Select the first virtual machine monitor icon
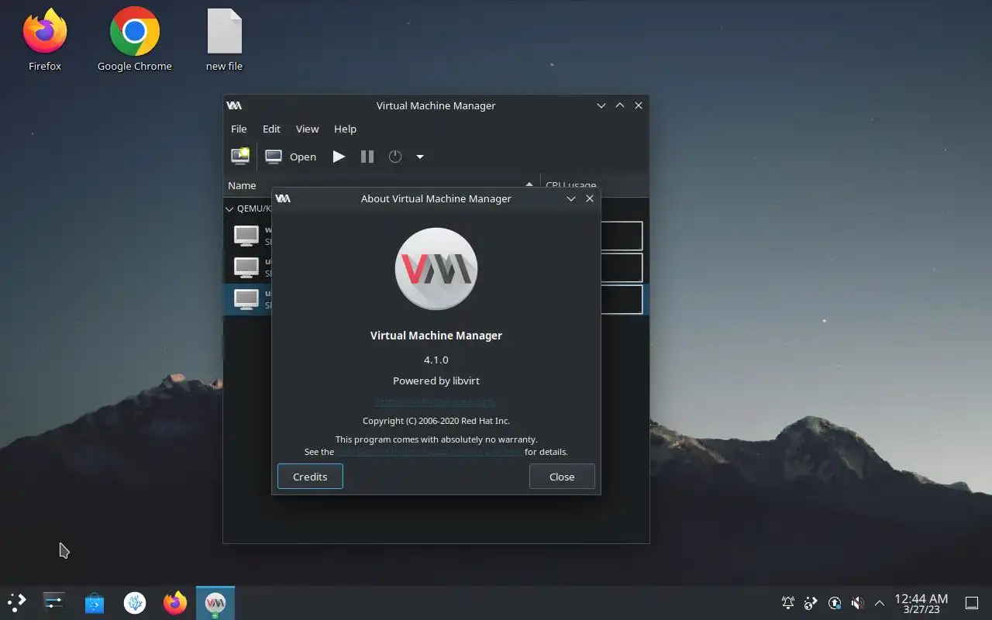This screenshot has height=620, width=992. [x=246, y=235]
